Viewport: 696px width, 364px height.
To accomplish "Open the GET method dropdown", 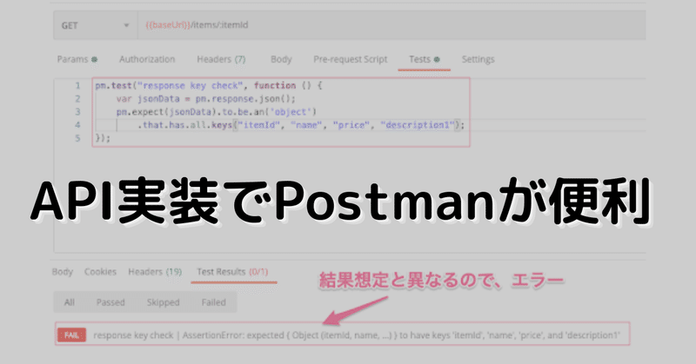I will pyautogui.click(x=95, y=25).
